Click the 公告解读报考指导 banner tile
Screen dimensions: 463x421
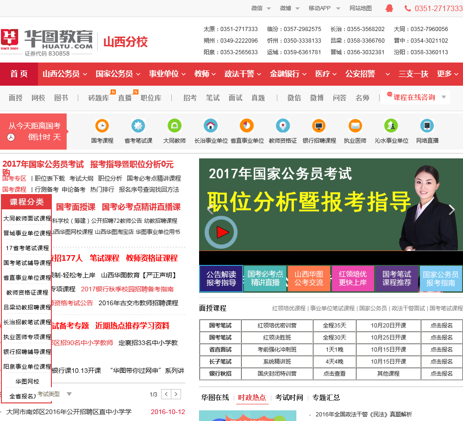tap(221, 279)
